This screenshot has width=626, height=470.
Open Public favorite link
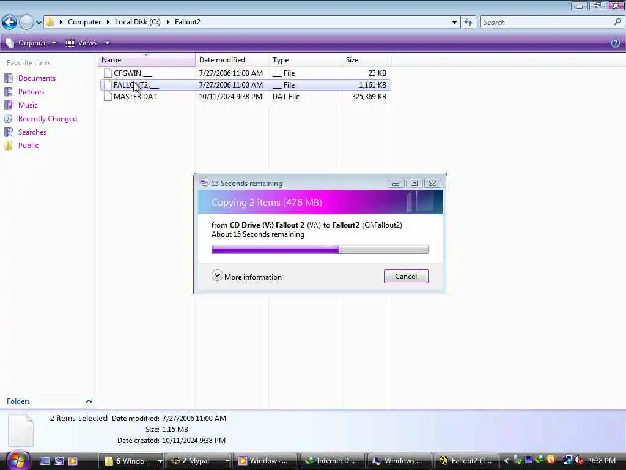point(28,146)
